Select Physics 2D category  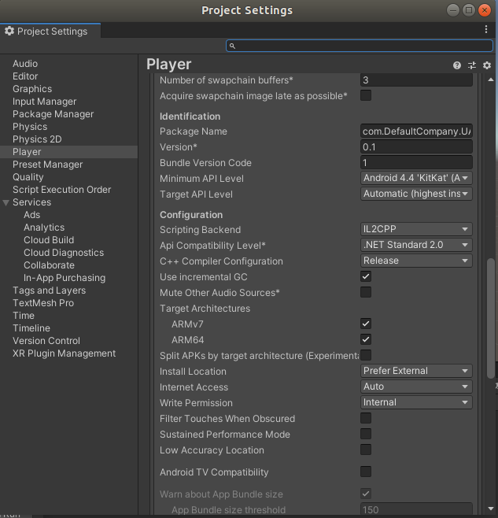tap(37, 139)
